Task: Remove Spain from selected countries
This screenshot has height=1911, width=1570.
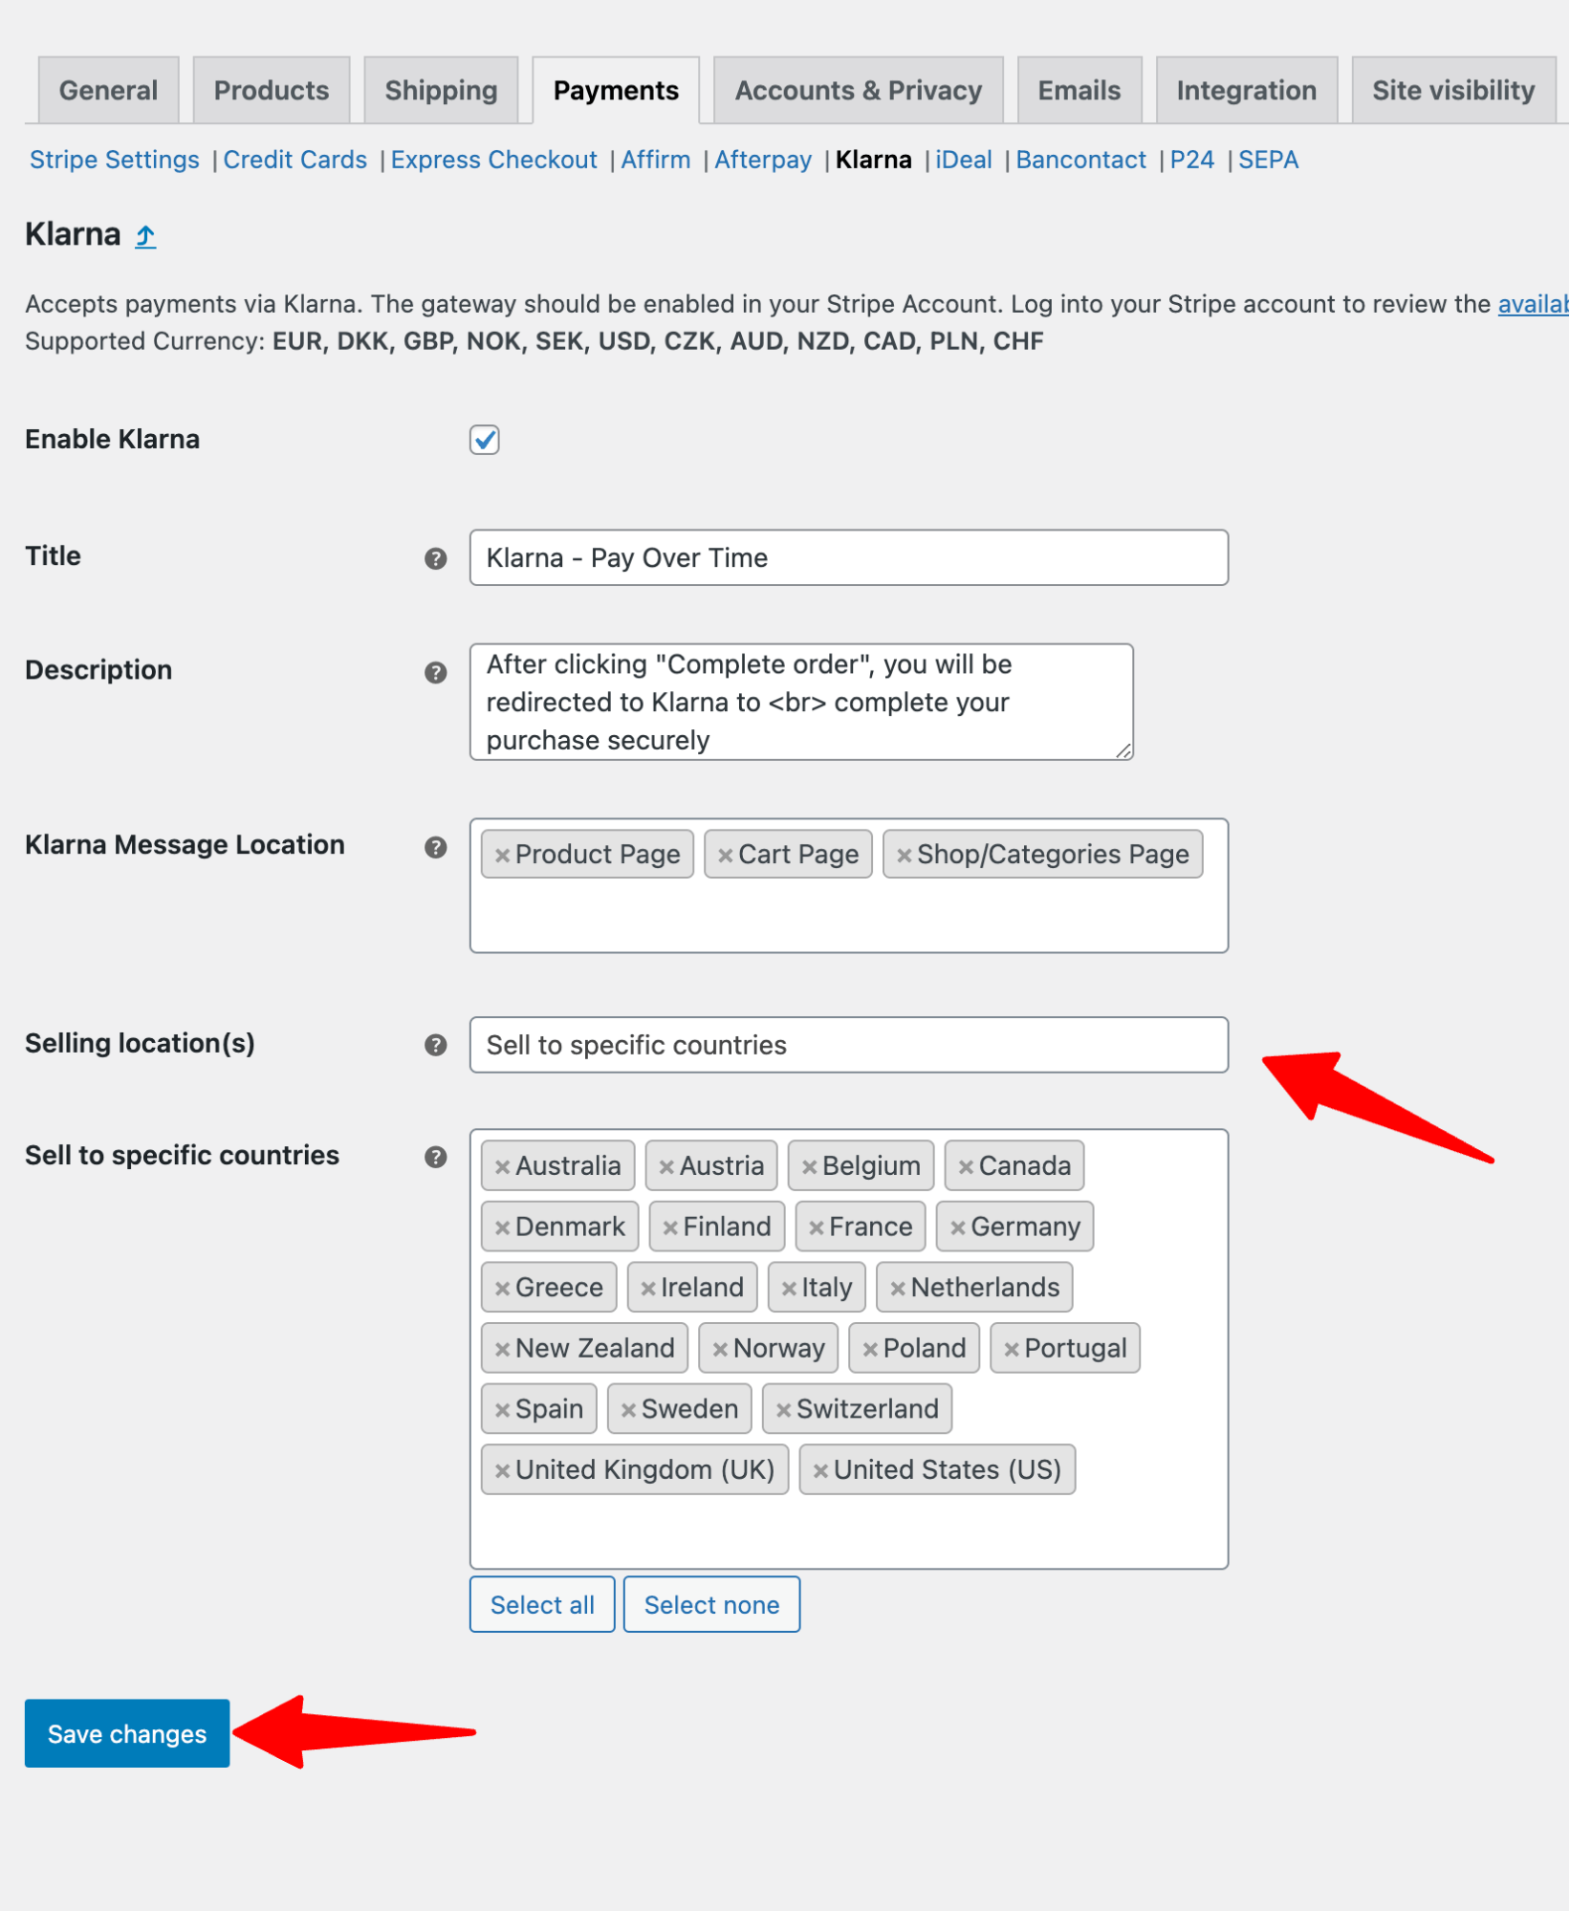Action: tap(502, 1410)
